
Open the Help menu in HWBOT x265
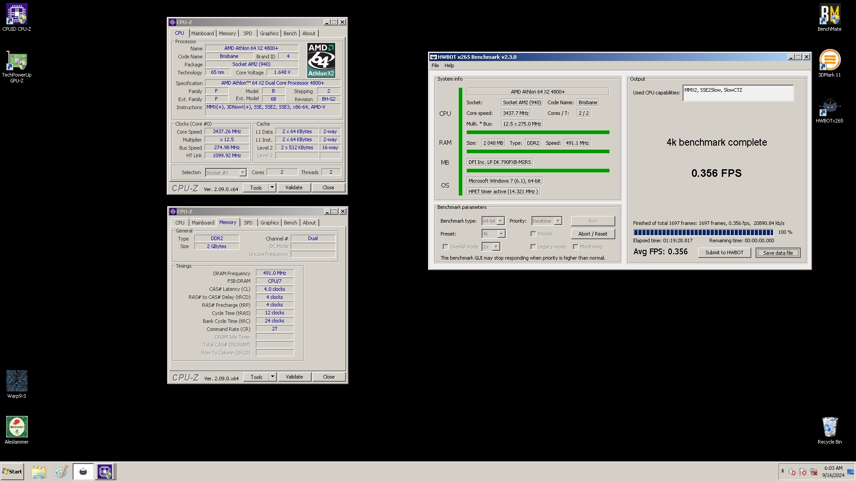(x=449, y=65)
